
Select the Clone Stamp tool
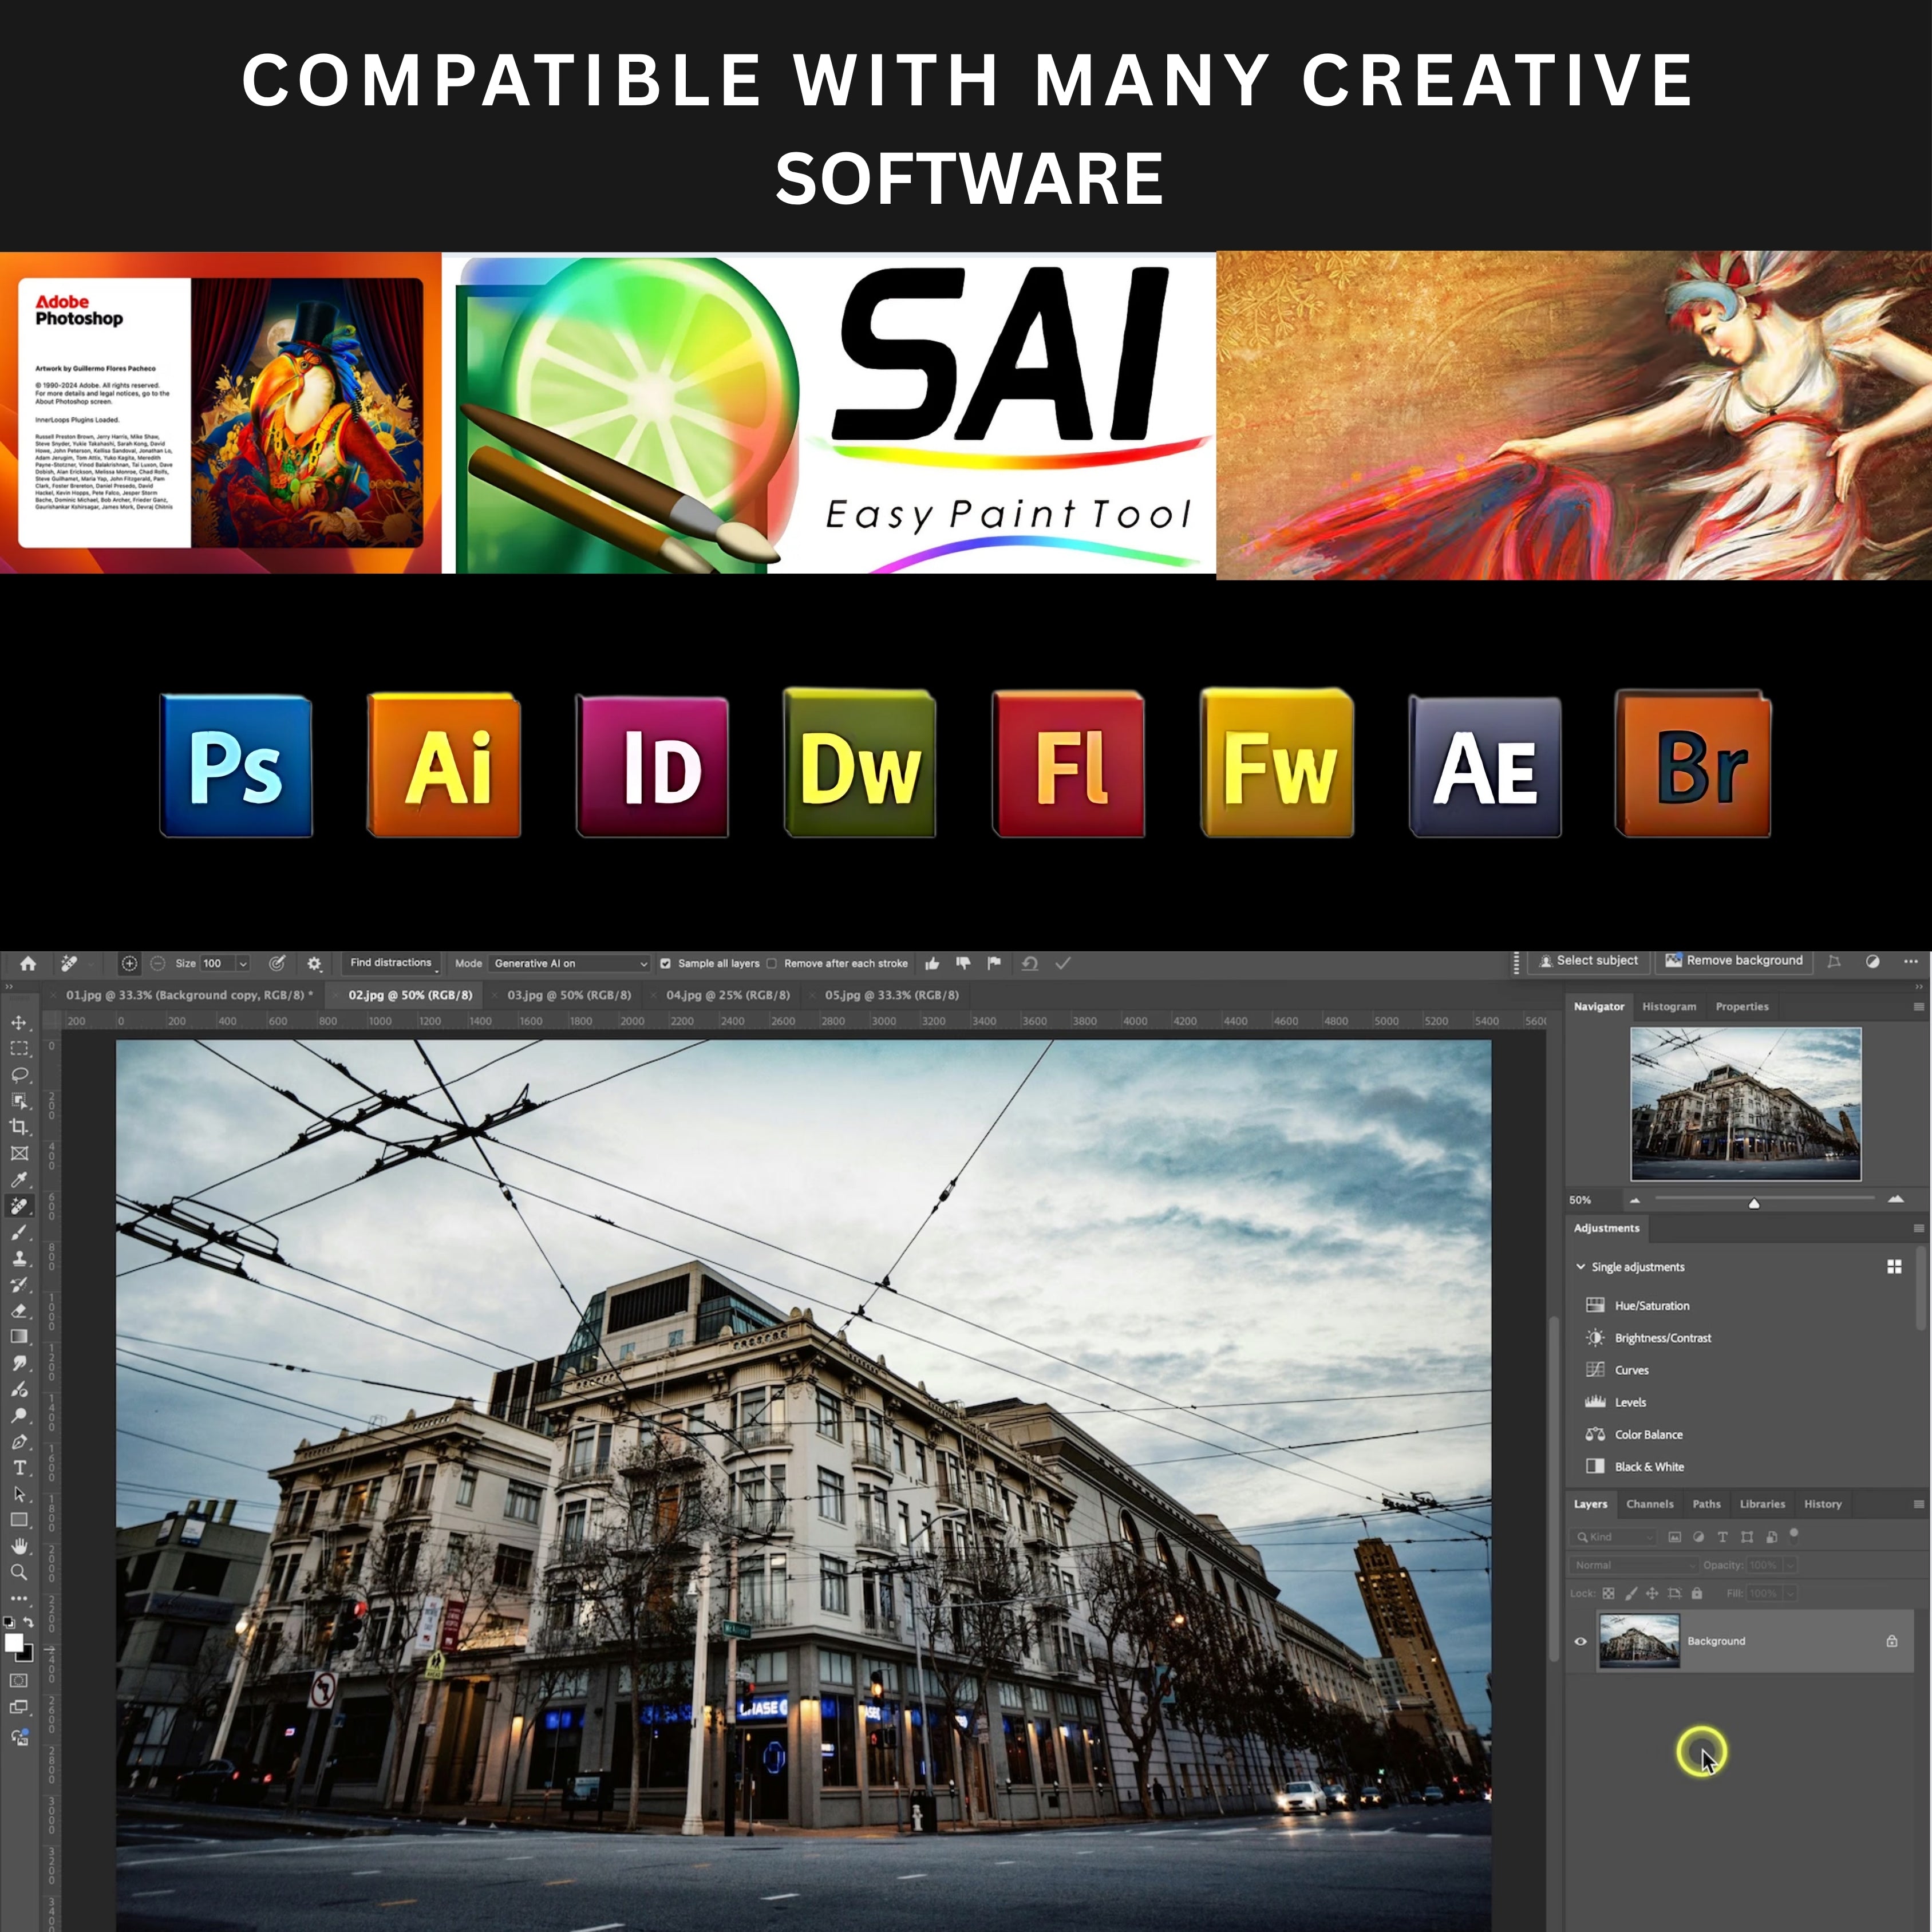tap(19, 1258)
